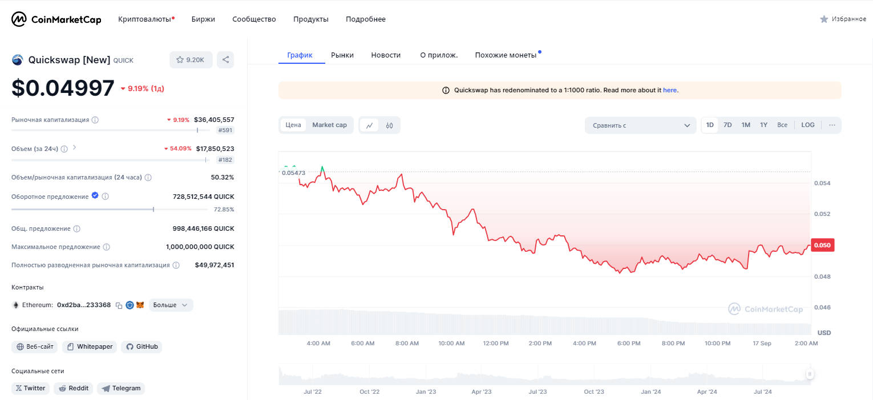Click the Избранное star icon

point(824,19)
